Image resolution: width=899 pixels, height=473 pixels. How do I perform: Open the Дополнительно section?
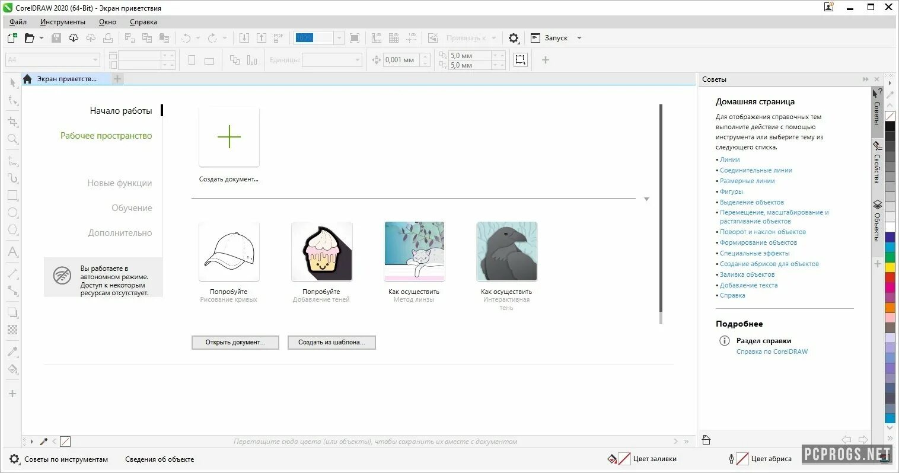click(x=120, y=233)
